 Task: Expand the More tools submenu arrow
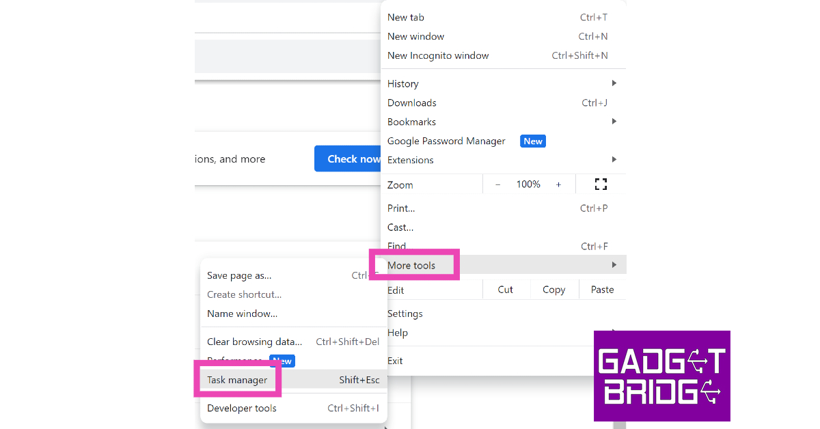tap(614, 265)
